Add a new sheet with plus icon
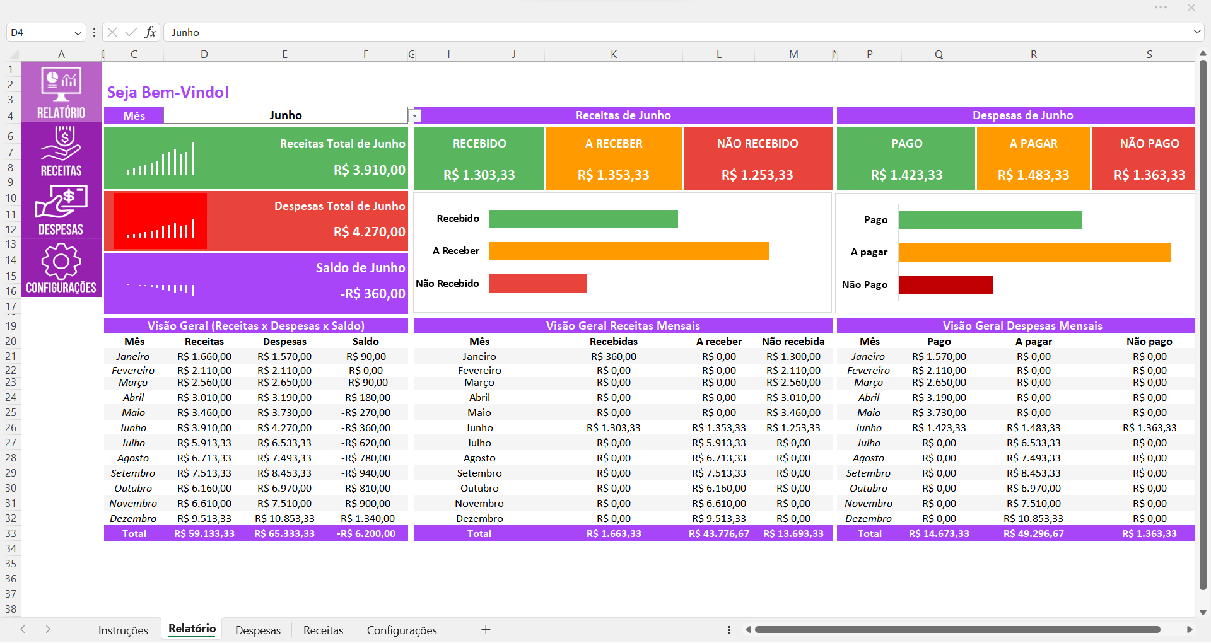 pos(486,629)
